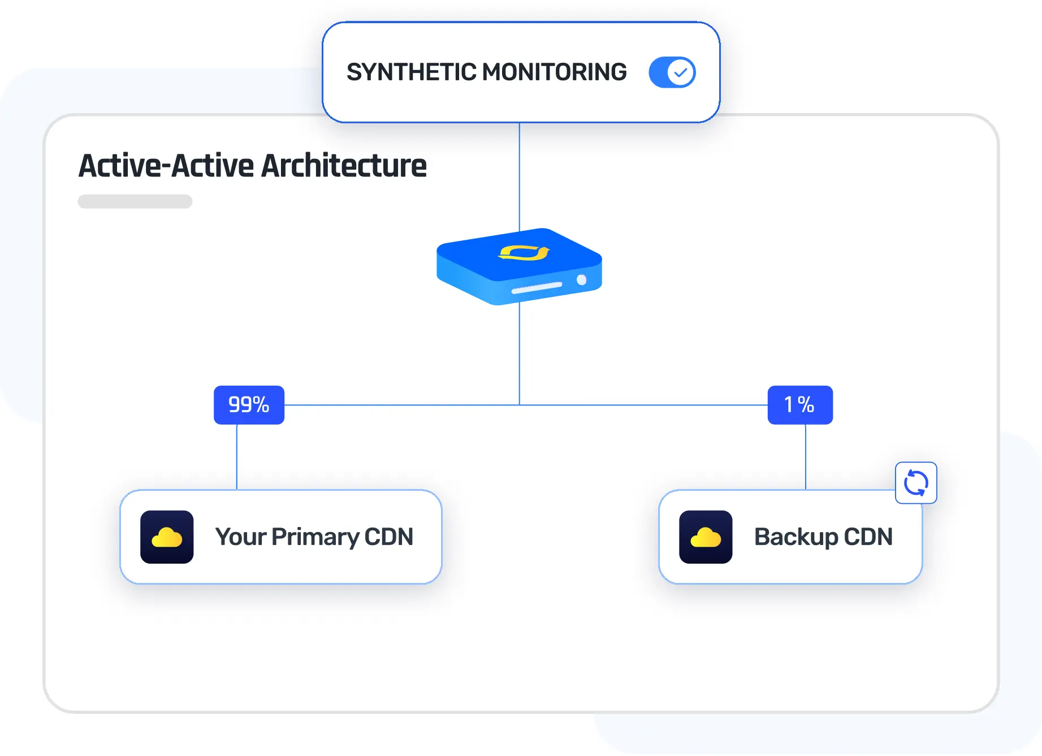
Task: Click the "Your Primary CDN" label
Action: (x=314, y=537)
